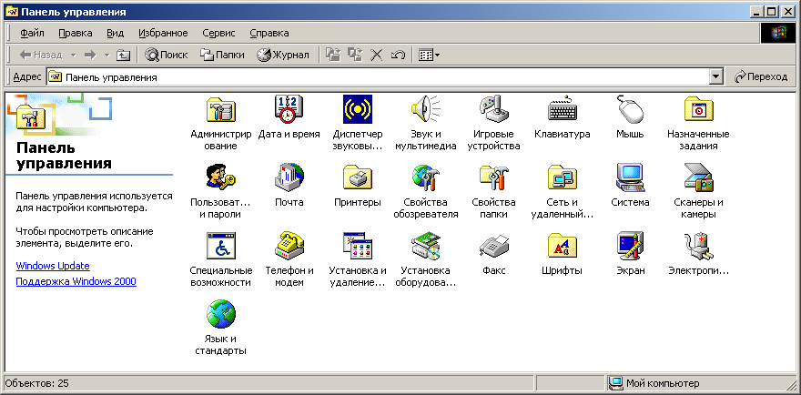Click the Delete X toolbar icon
The image size is (801, 395).
[x=377, y=55]
